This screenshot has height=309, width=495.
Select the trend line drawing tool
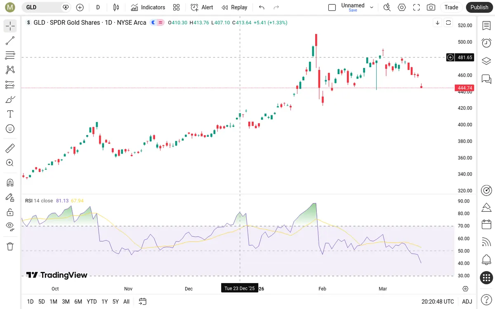point(10,40)
